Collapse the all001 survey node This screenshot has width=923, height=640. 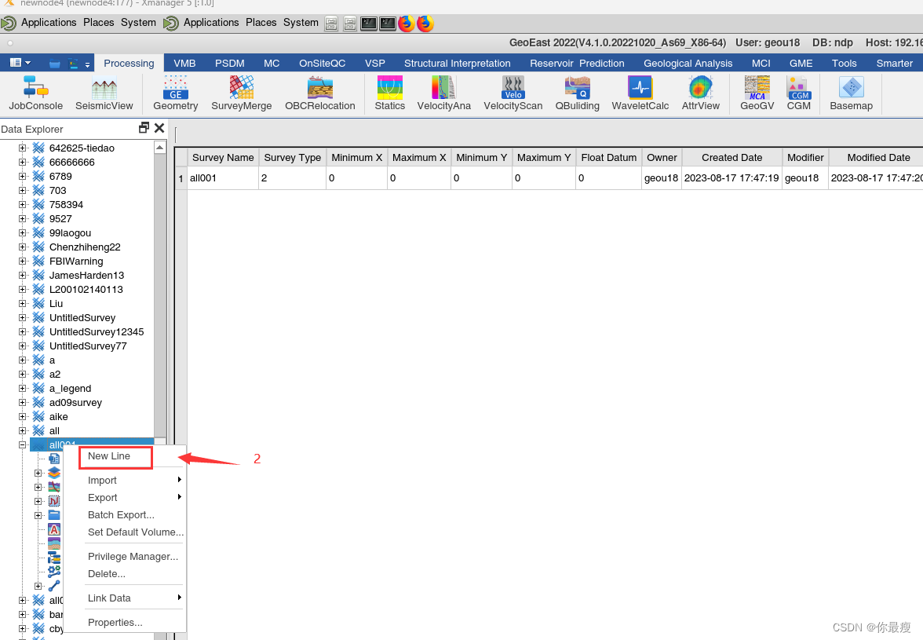(x=22, y=444)
